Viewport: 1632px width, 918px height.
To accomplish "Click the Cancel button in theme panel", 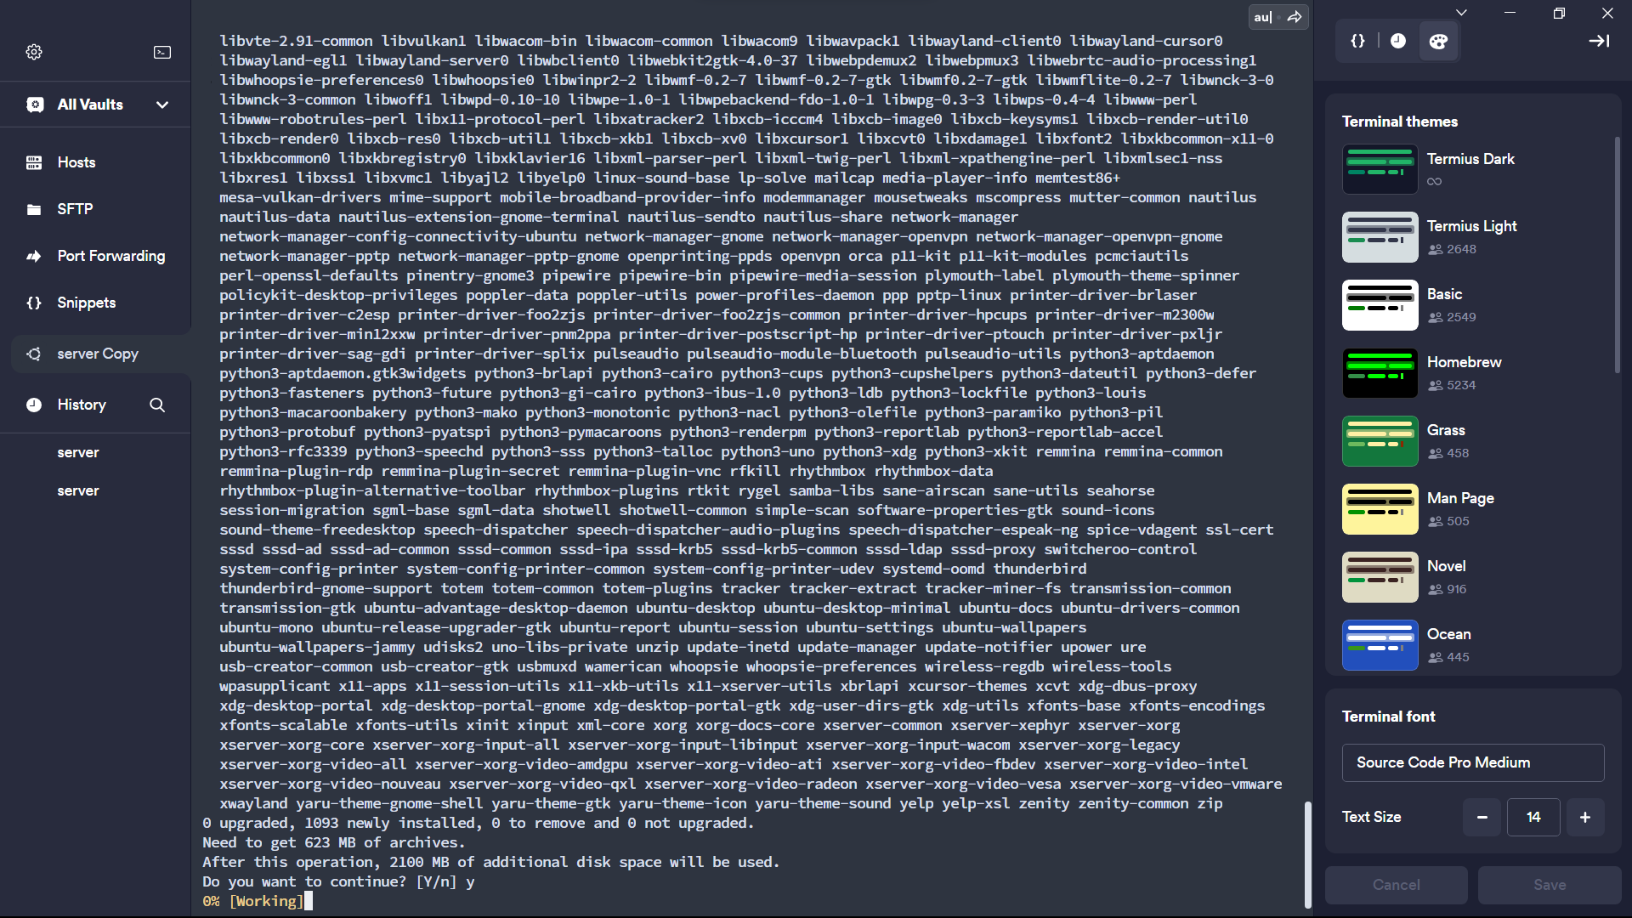I will click(1396, 884).
